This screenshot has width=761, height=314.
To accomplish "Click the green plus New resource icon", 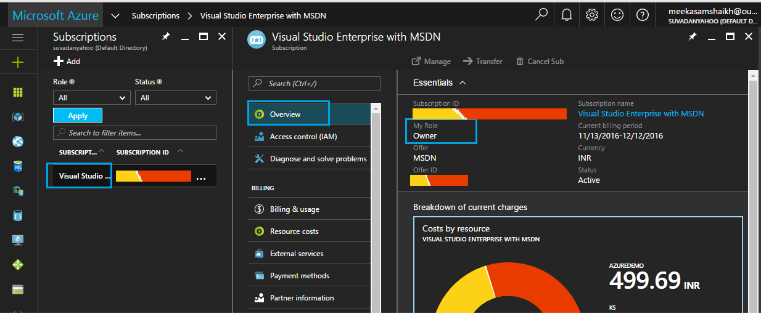I will tap(18, 62).
